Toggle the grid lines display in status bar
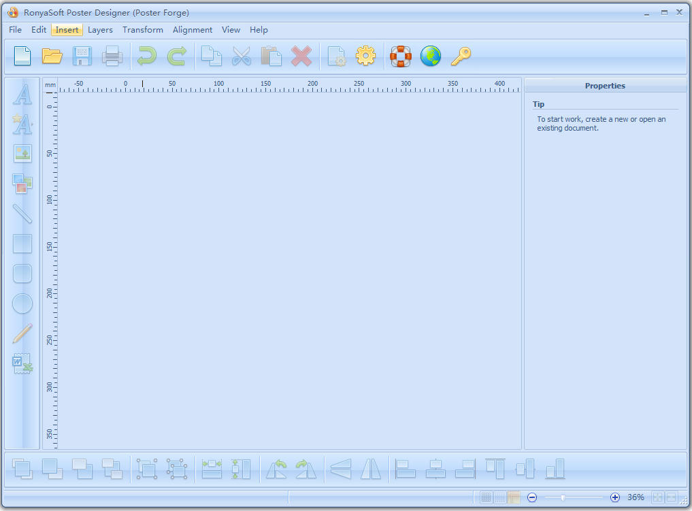The width and height of the screenshot is (692, 511). pos(486,497)
